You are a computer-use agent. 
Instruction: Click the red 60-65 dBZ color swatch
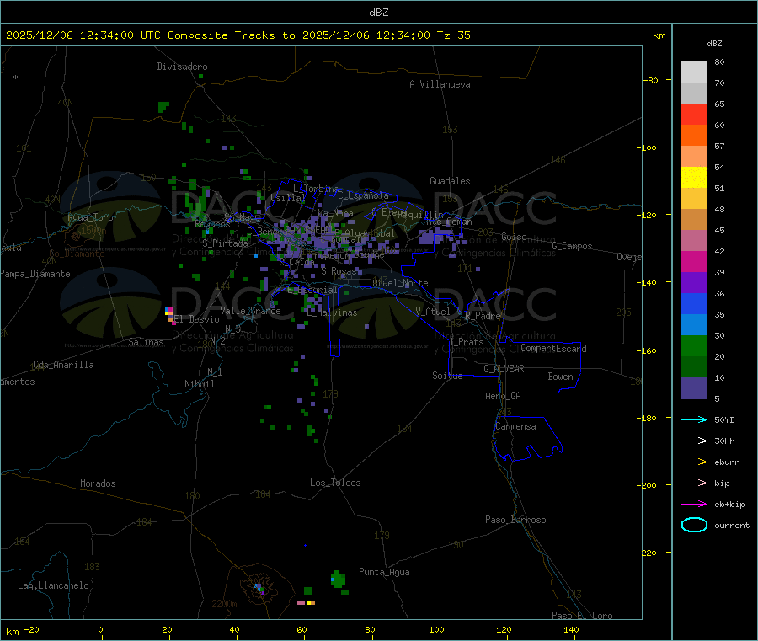click(694, 114)
